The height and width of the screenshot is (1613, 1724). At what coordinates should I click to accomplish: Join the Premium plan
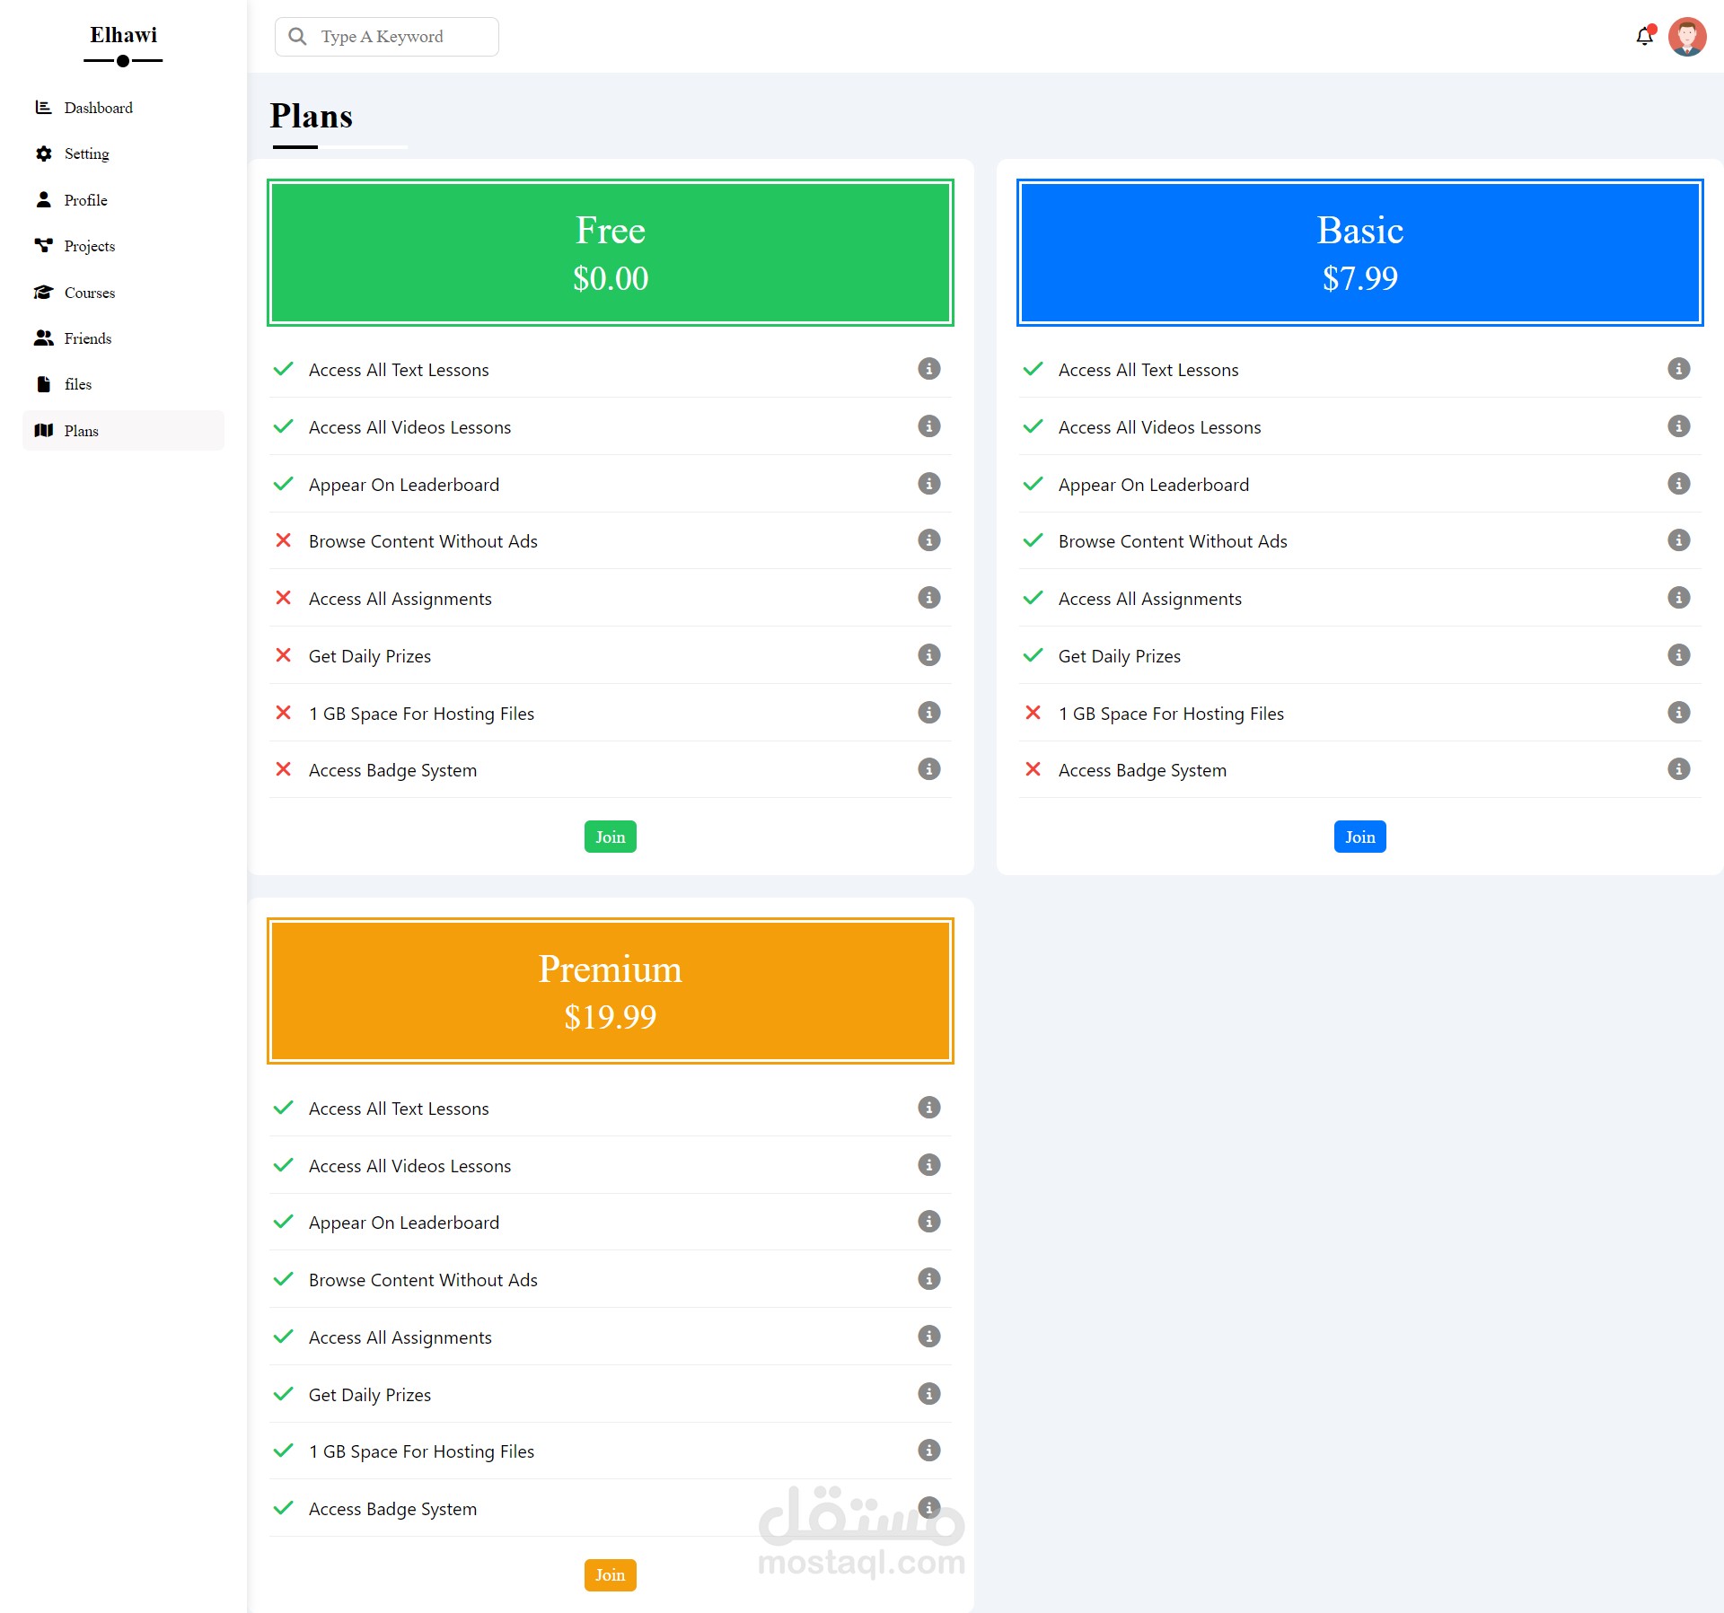[610, 1575]
